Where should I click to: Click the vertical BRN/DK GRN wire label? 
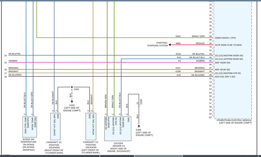click(106, 101)
